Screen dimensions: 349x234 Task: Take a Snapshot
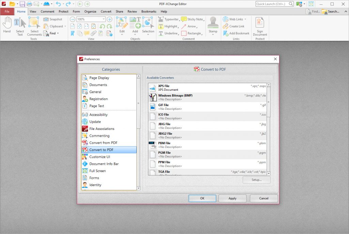click(53, 19)
